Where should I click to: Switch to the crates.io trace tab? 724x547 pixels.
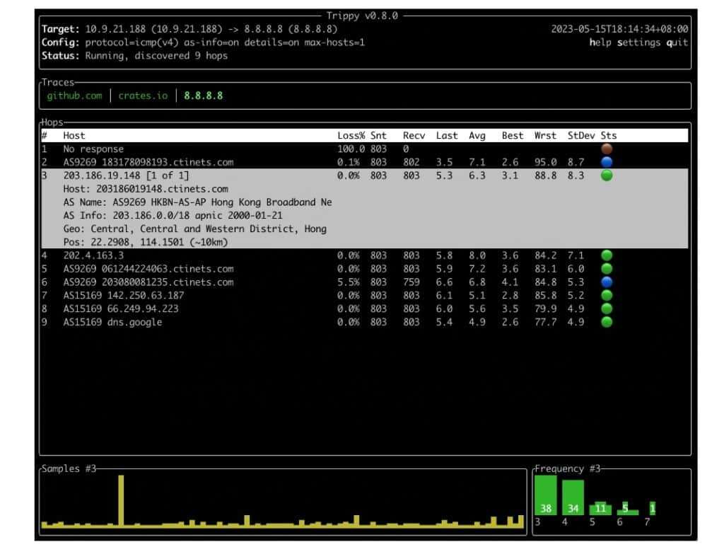[x=143, y=96]
